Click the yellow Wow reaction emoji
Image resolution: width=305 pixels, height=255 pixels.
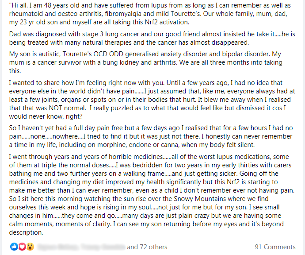pyautogui.click(x=30, y=247)
